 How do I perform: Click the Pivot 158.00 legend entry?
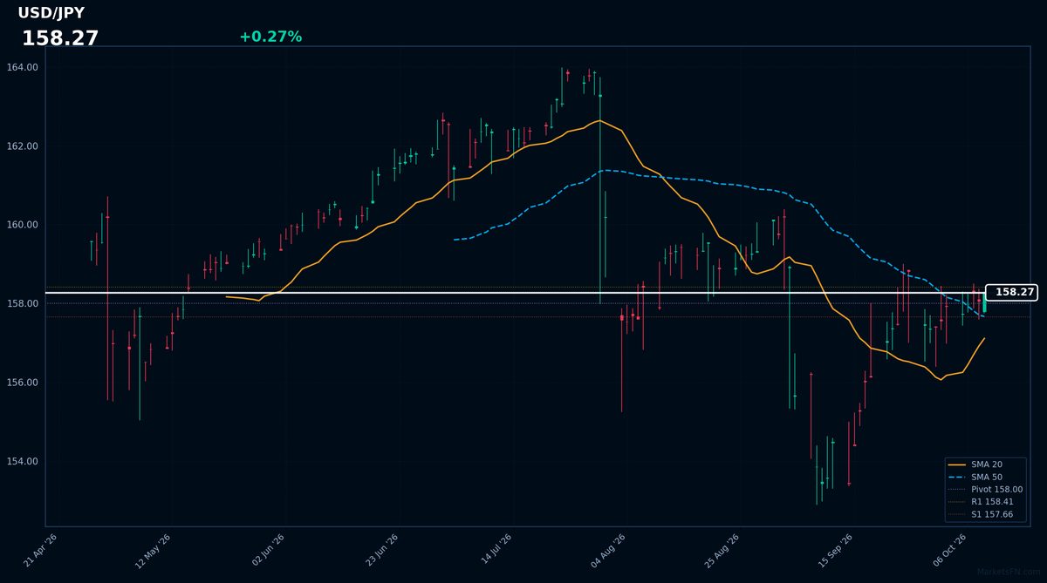coord(984,490)
